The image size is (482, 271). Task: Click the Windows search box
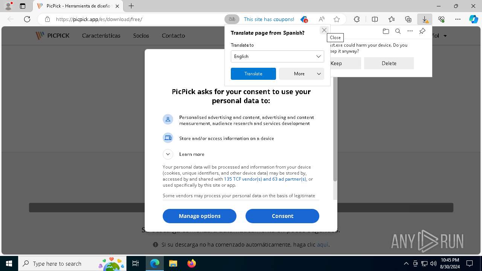(72, 263)
